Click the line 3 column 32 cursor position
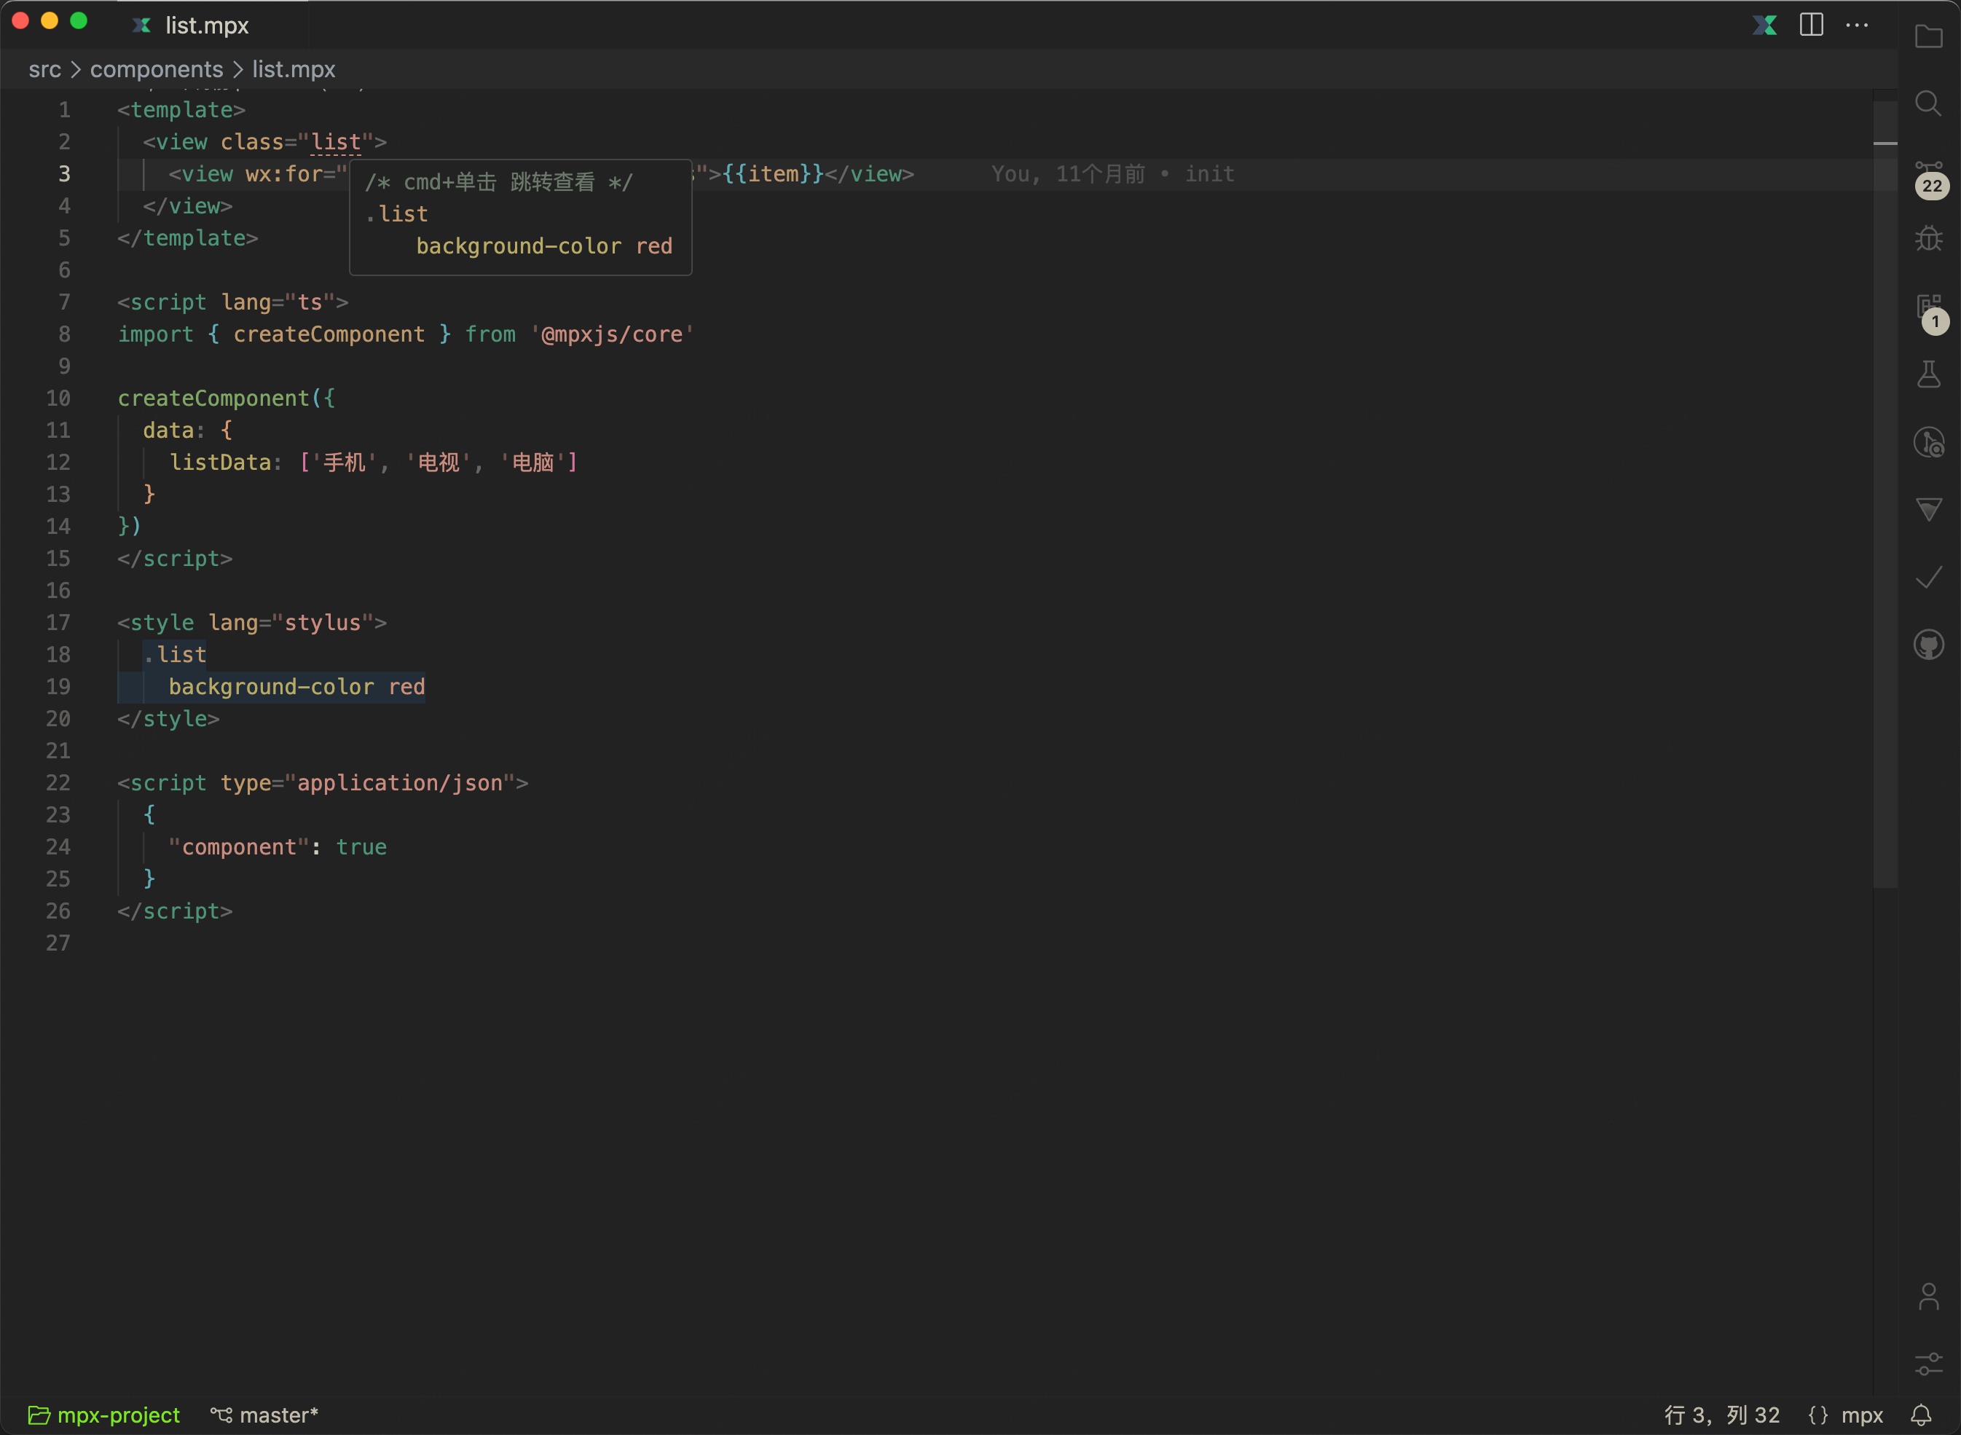The image size is (1961, 1435). [x=1721, y=1415]
